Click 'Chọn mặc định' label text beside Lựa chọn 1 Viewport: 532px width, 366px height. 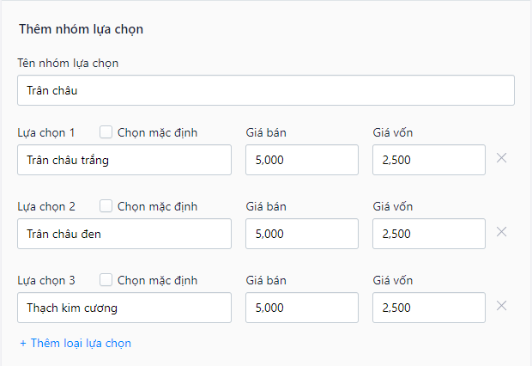coord(157,132)
